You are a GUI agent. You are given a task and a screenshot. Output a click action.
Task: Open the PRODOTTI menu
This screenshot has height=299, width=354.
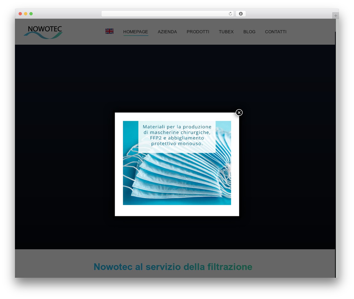coord(198,32)
